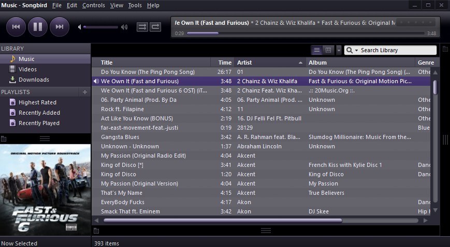Image resolution: width=450 pixels, height=247 pixels.
Task: Click the 'Abraham Lincoln' artist cell
Action: (259, 146)
